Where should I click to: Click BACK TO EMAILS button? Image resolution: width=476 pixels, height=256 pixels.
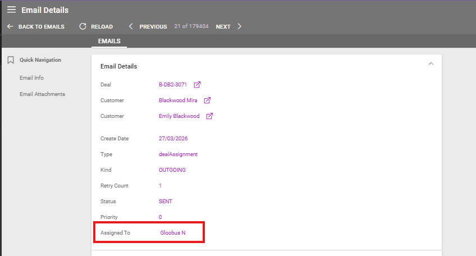click(41, 26)
